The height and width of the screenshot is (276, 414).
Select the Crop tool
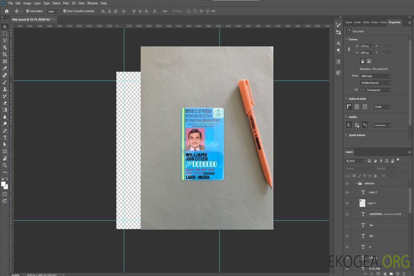coord(5,54)
